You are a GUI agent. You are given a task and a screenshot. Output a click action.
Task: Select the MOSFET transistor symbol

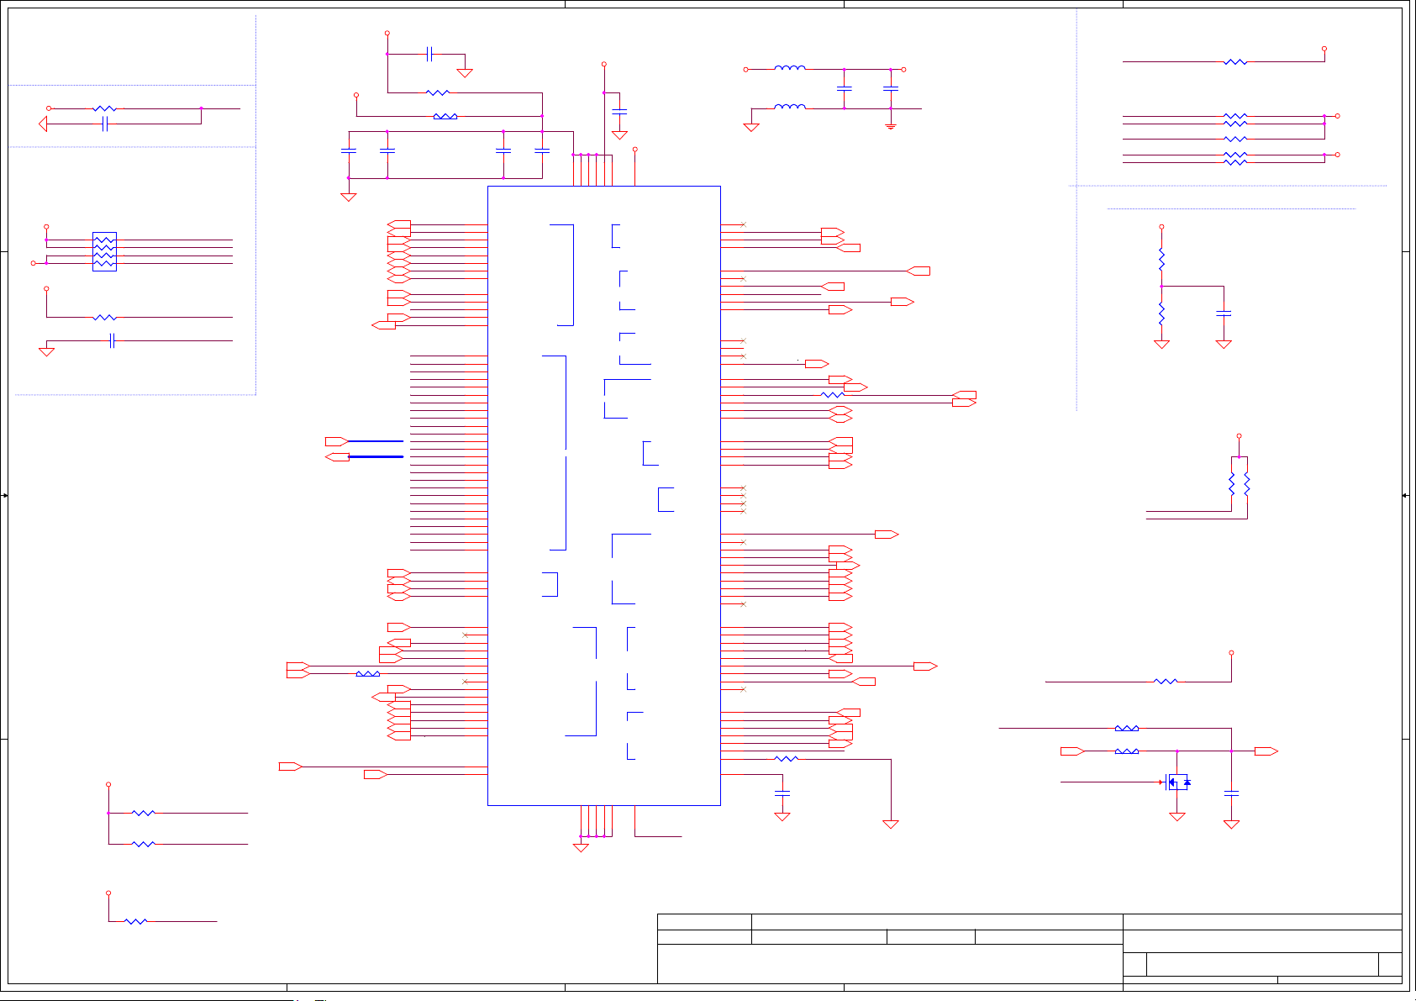tap(1177, 782)
